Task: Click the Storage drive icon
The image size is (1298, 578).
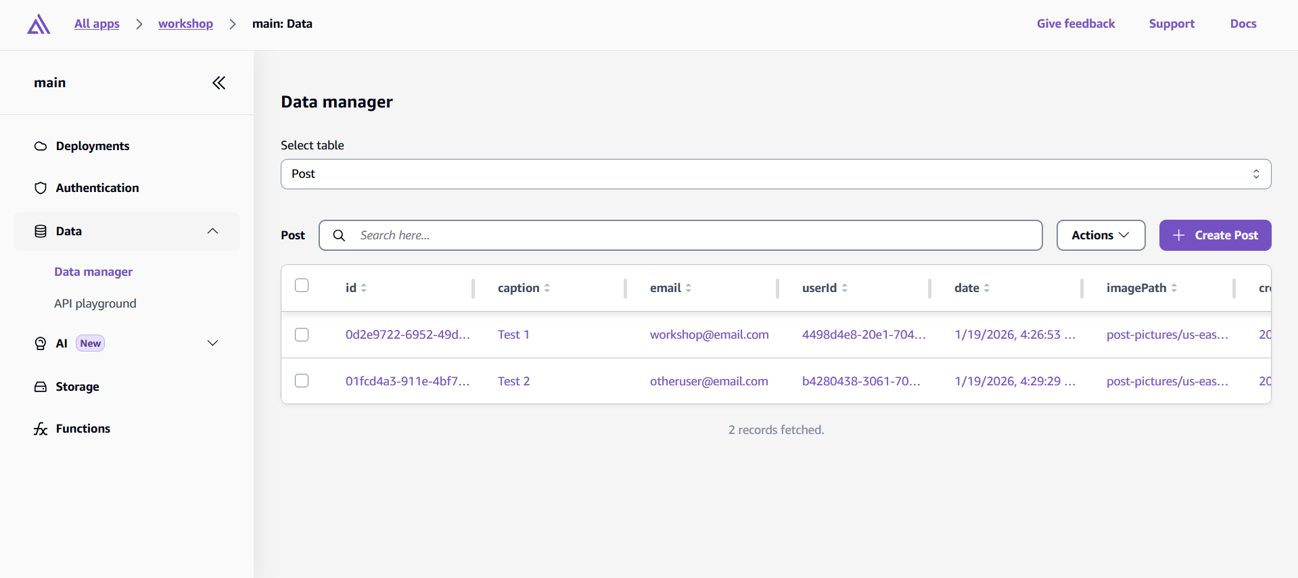Action: point(41,387)
